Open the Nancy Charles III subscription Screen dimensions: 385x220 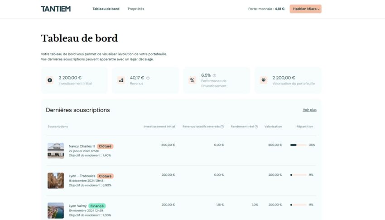82,146
